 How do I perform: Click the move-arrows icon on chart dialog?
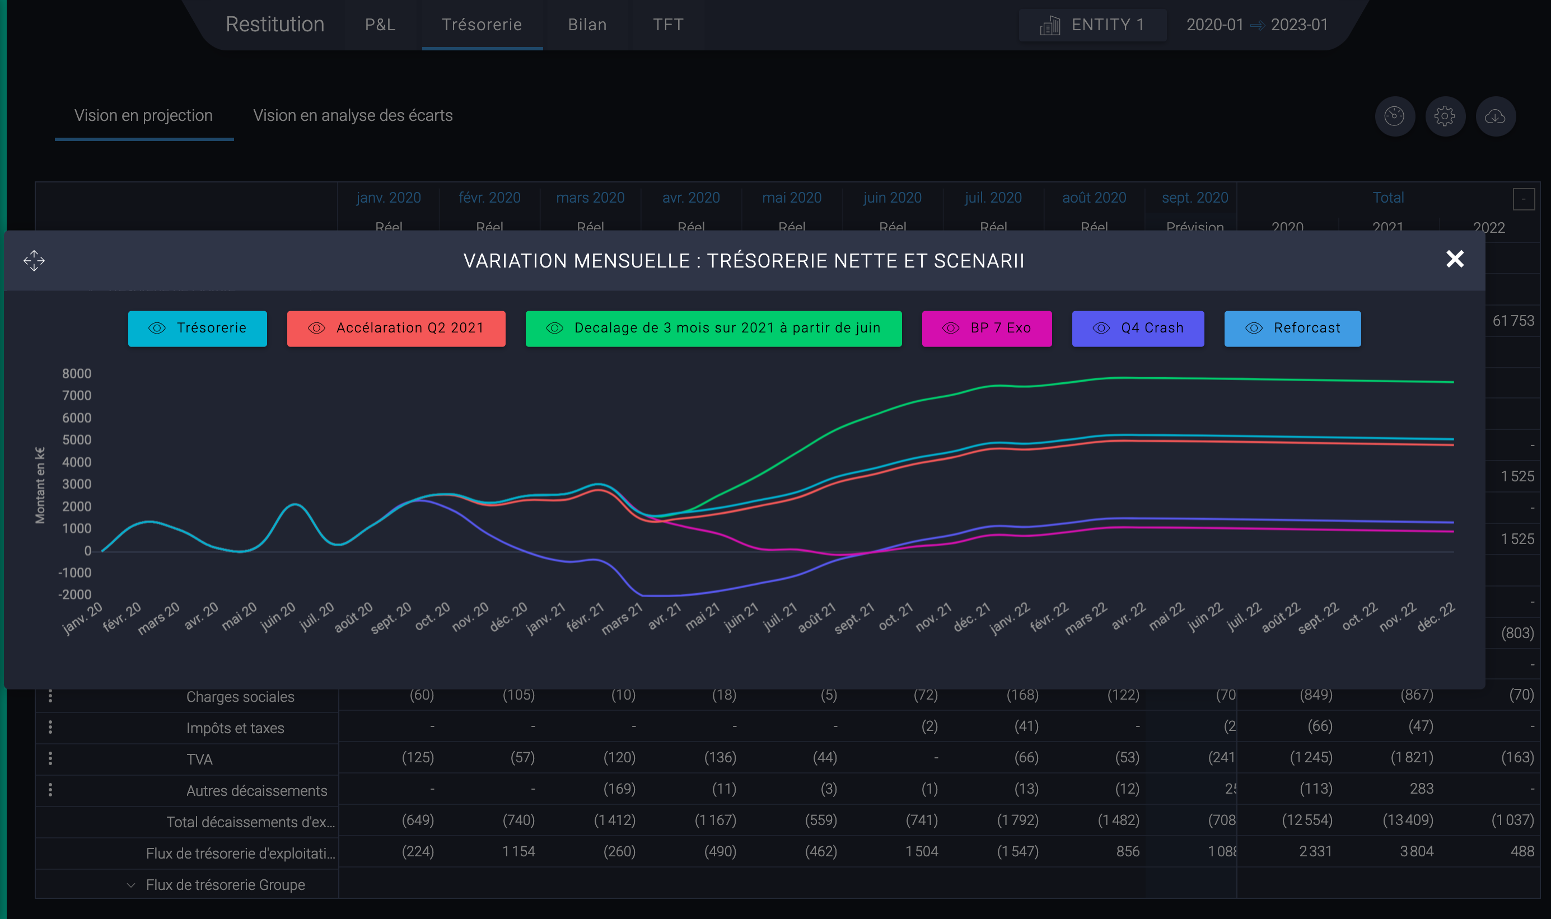click(34, 261)
